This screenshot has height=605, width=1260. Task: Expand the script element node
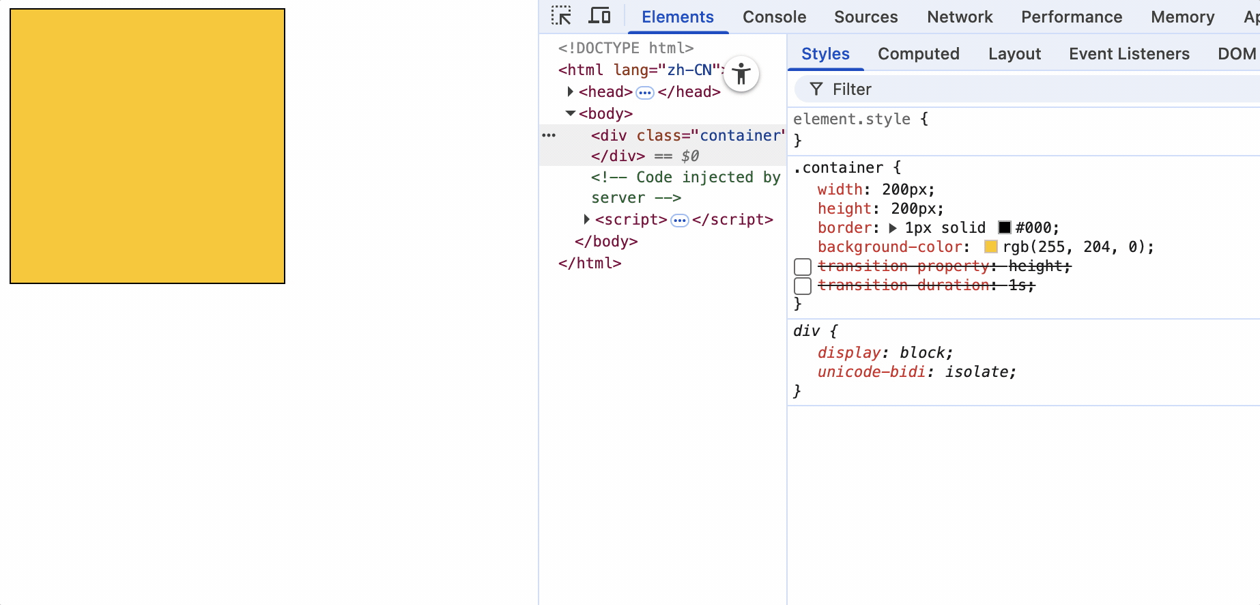coord(586,219)
